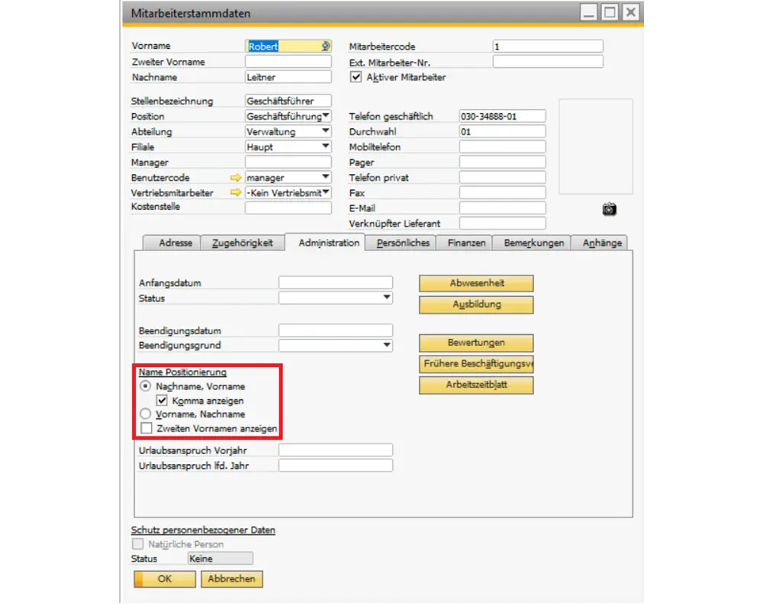Click the Frühere Beschäftigungsverhältnisse button
This screenshot has height=606, width=763.
click(x=476, y=363)
